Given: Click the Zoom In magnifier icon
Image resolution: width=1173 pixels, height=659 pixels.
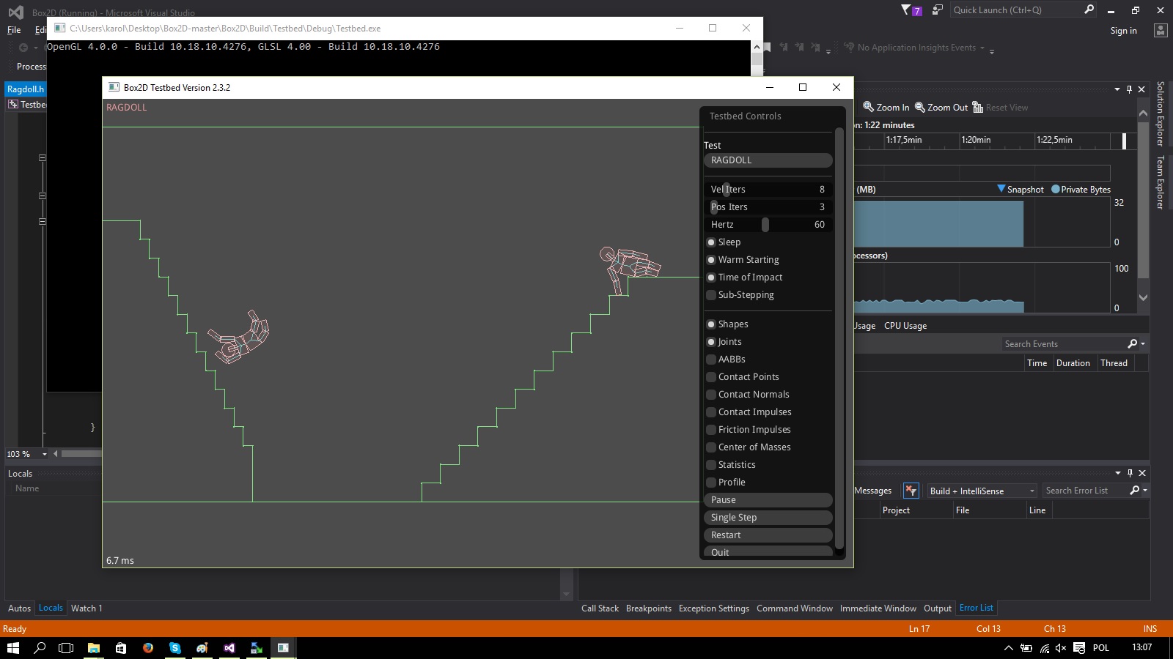Looking at the screenshot, I should (x=869, y=107).
